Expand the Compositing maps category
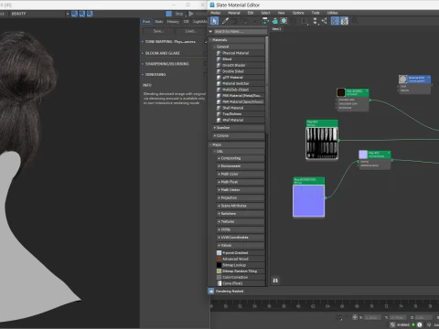This screenshot has height=329, width=439. 219,158
